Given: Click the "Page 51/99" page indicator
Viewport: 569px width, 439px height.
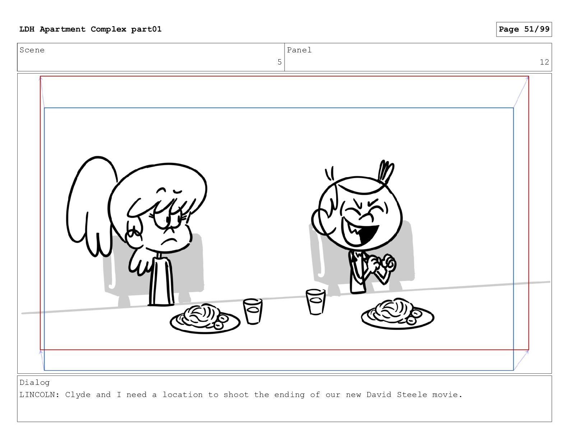Looking at the screenshot, I should tap(524, 29).
